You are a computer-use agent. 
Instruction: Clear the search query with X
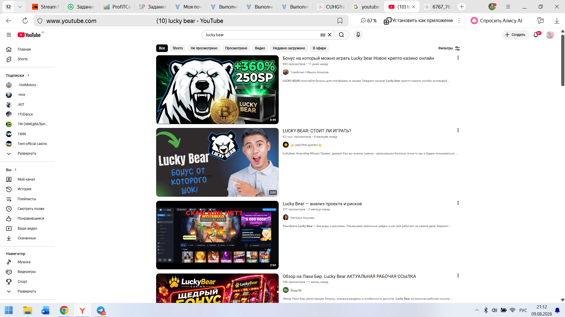pos(330,35)
